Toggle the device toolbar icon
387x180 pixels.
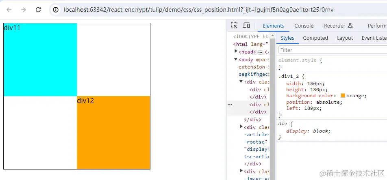[x=246, y=26]
